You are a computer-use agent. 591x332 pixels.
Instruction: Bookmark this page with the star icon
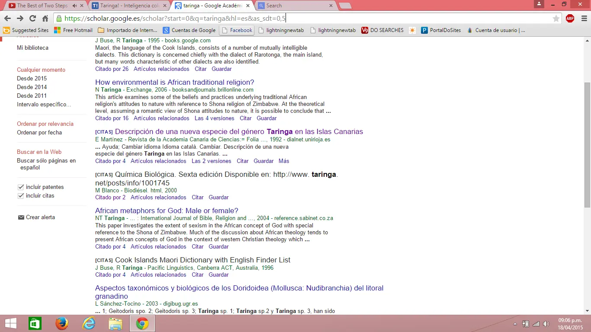point(556,19)
